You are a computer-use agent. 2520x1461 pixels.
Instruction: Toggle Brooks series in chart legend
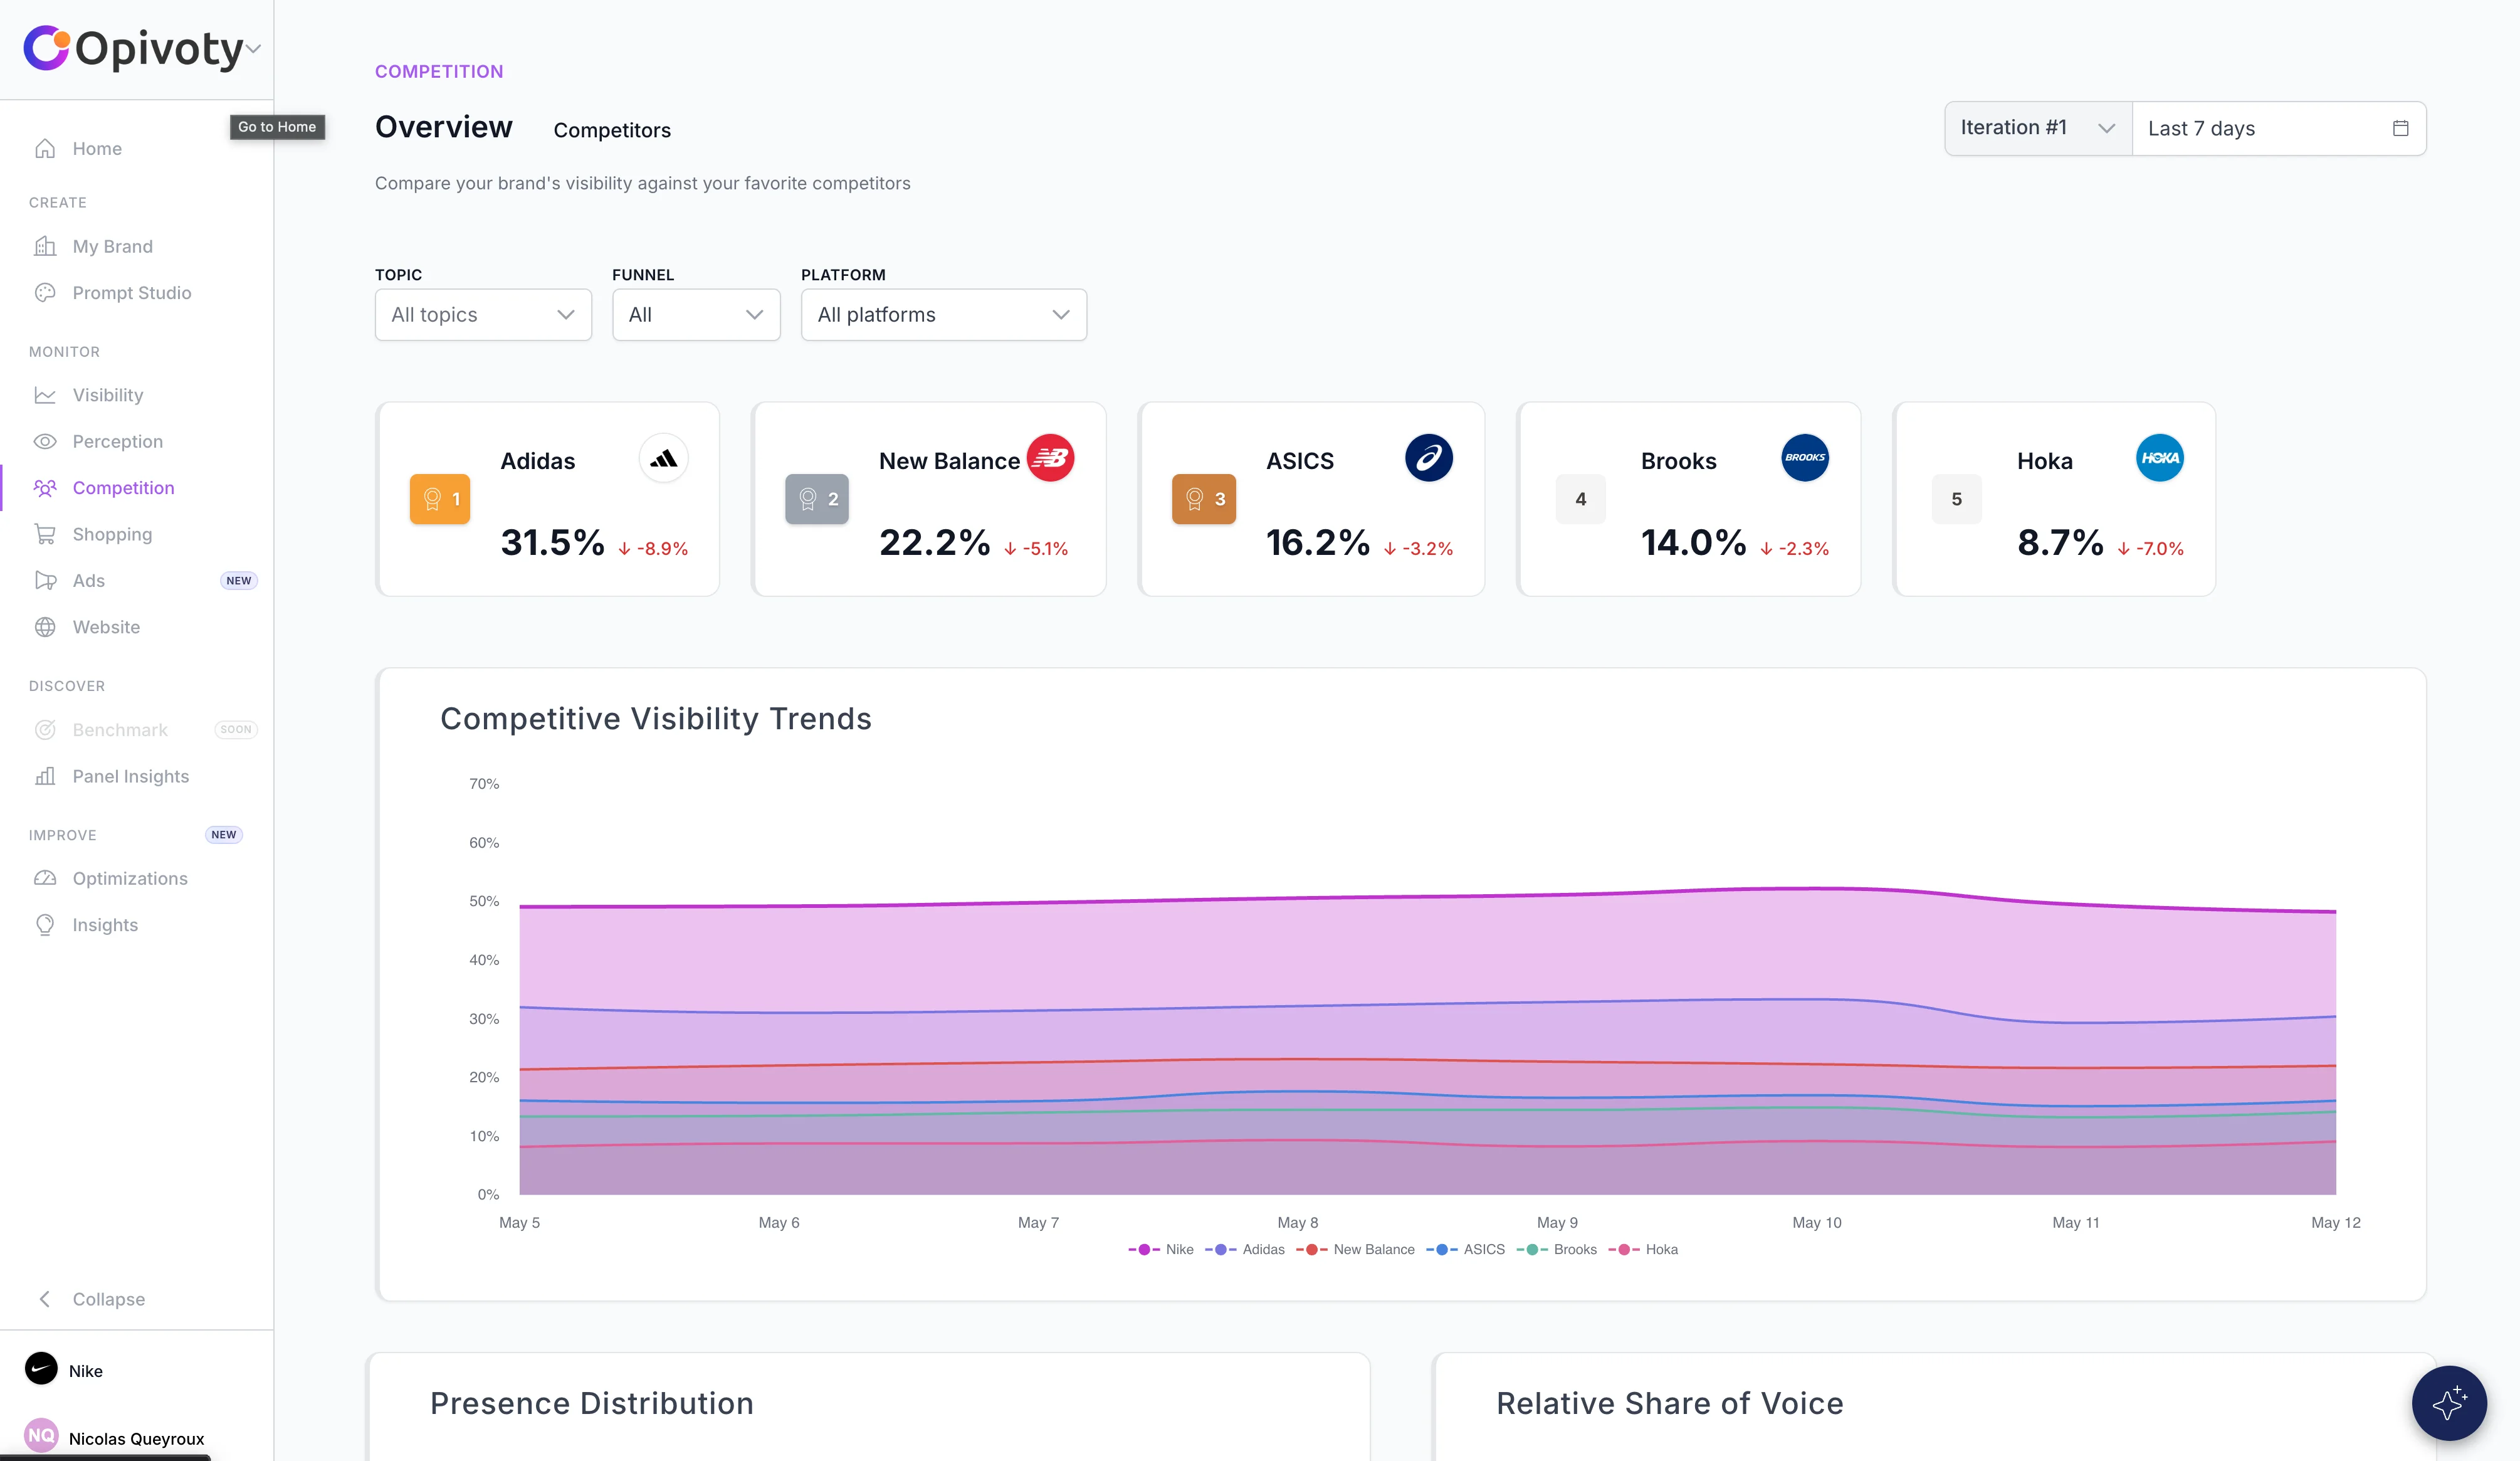pyautogui.click(x=1557, y=1249)
